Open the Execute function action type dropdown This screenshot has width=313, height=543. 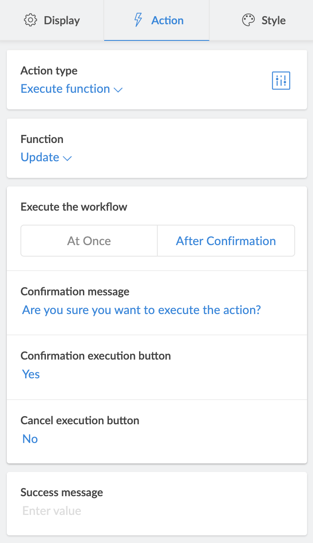[x=65, y=89]
